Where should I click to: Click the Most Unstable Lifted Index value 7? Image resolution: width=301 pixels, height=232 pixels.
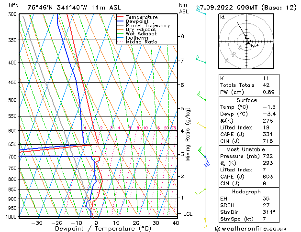click(264, 170)
